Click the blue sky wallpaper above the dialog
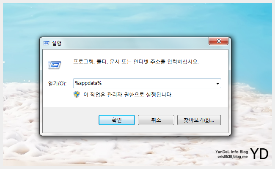The width and height of the screenshot is (275, 169). pos(137,19)
